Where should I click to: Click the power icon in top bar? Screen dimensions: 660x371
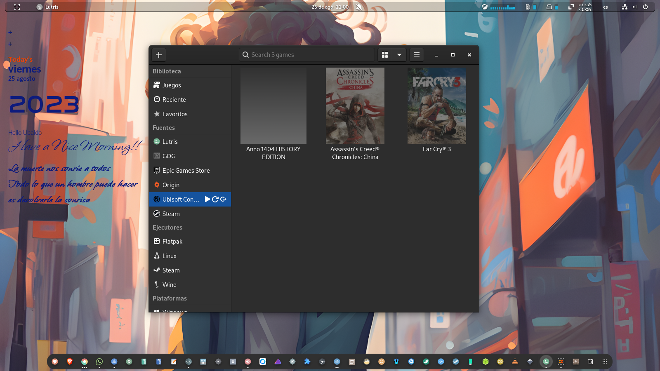(646, 7)
